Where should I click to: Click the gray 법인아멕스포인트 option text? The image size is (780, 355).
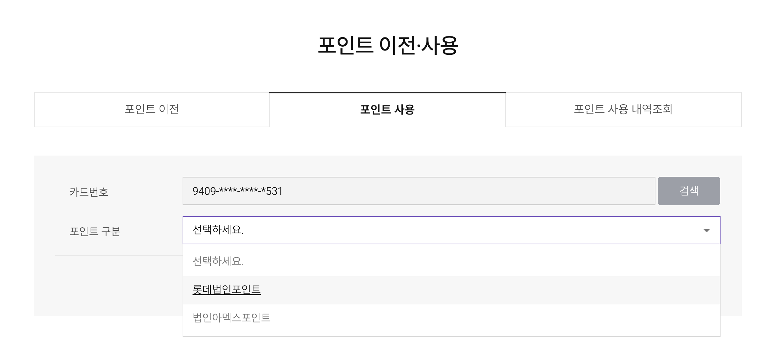[x=231, y=318]
